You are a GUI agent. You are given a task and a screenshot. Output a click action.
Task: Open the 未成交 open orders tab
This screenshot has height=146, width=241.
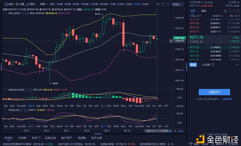click(8, 138)
